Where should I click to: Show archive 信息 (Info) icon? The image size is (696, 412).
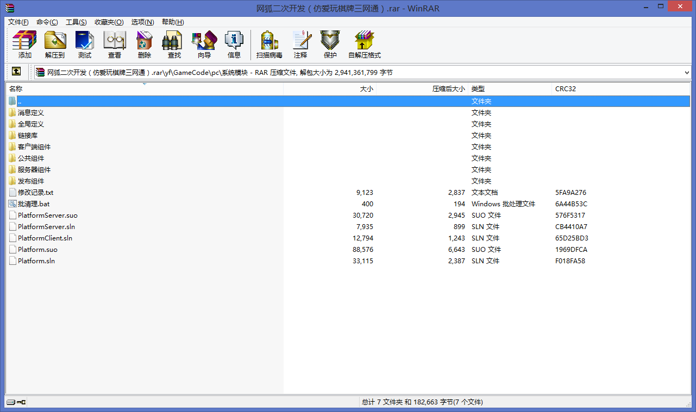coord(234,45)
